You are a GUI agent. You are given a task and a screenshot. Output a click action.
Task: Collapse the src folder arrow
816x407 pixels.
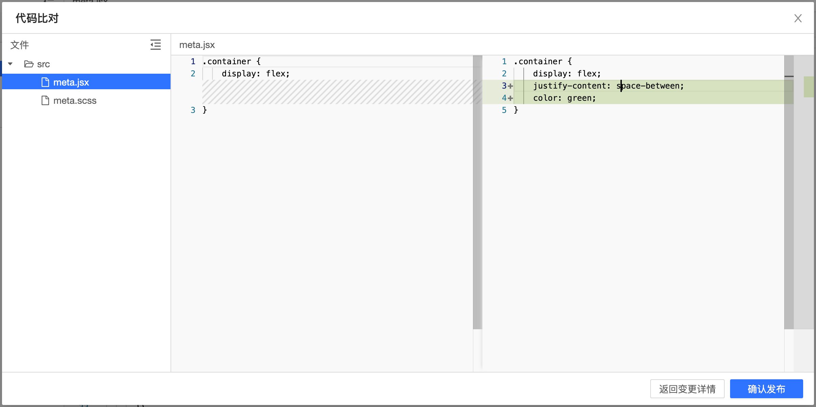coord(10,64)
